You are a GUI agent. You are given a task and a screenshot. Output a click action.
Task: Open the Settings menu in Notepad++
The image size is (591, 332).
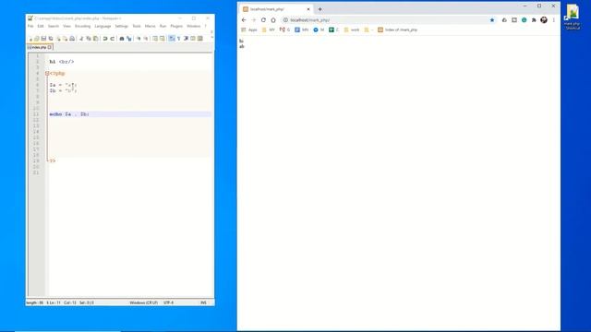[x=121, y=26]
